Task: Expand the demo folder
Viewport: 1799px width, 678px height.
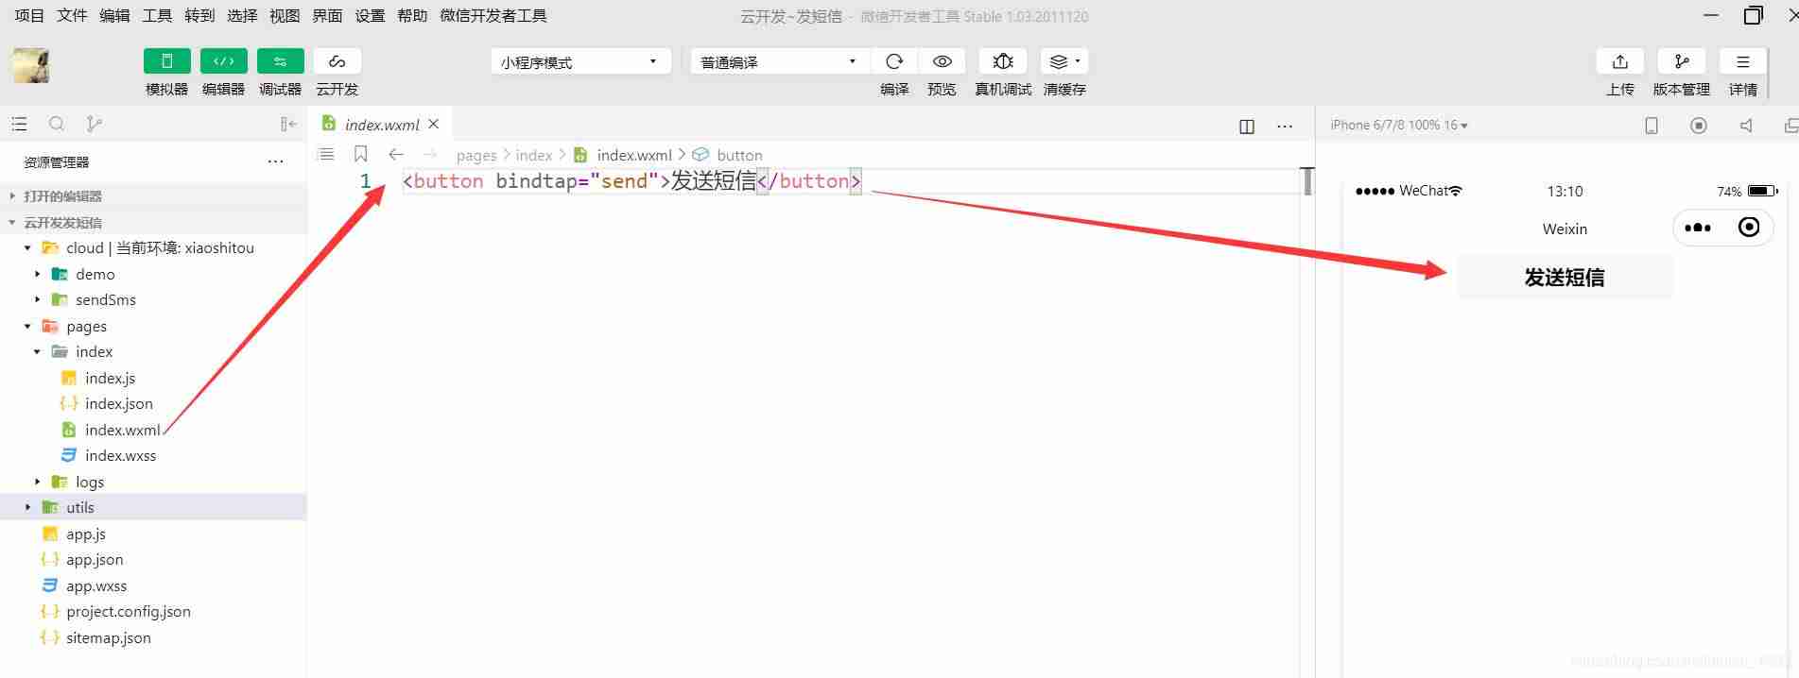Action: pyautogui.click(x=153, y=274)
